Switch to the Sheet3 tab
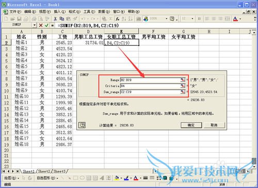Screen dimensions: 258x188 59,171
